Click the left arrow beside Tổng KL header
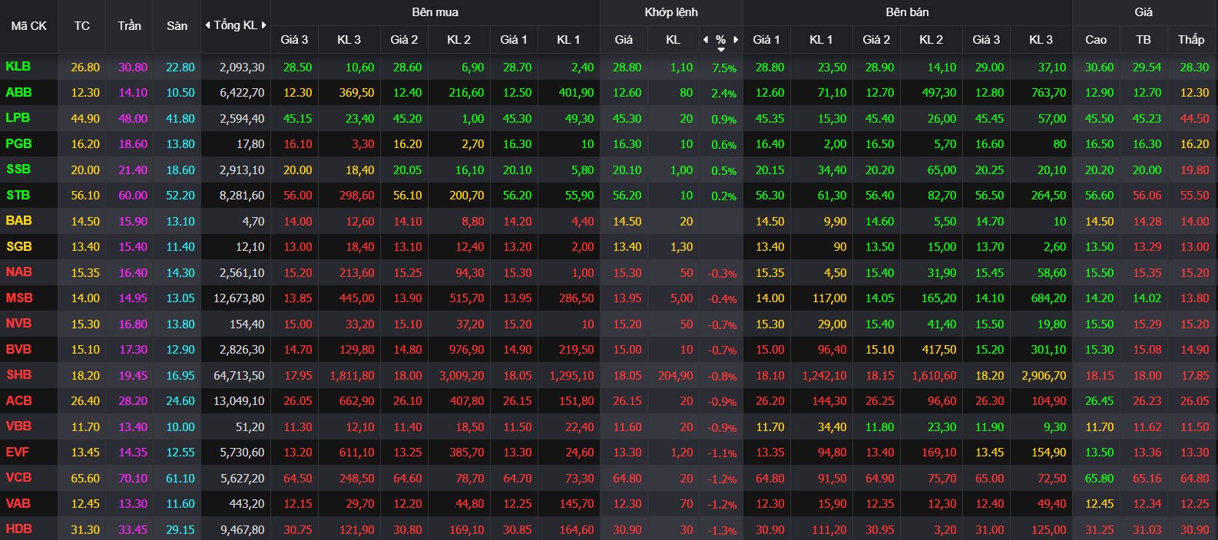The image size is (1218, 540). (207, 25)
